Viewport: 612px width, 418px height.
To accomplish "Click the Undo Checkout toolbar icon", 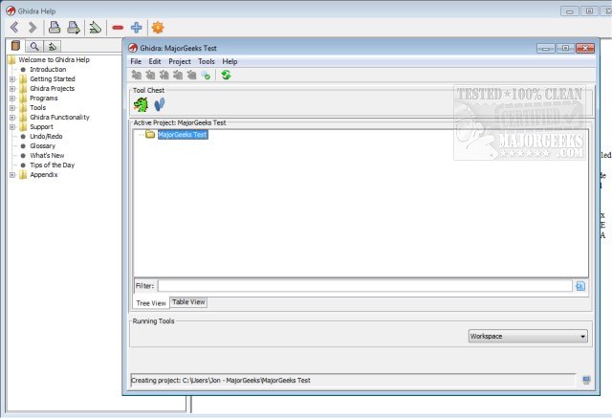I will pos(191,75).
